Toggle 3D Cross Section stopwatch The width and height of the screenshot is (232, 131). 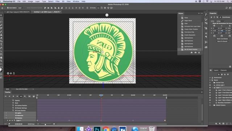tap(13, 110)
